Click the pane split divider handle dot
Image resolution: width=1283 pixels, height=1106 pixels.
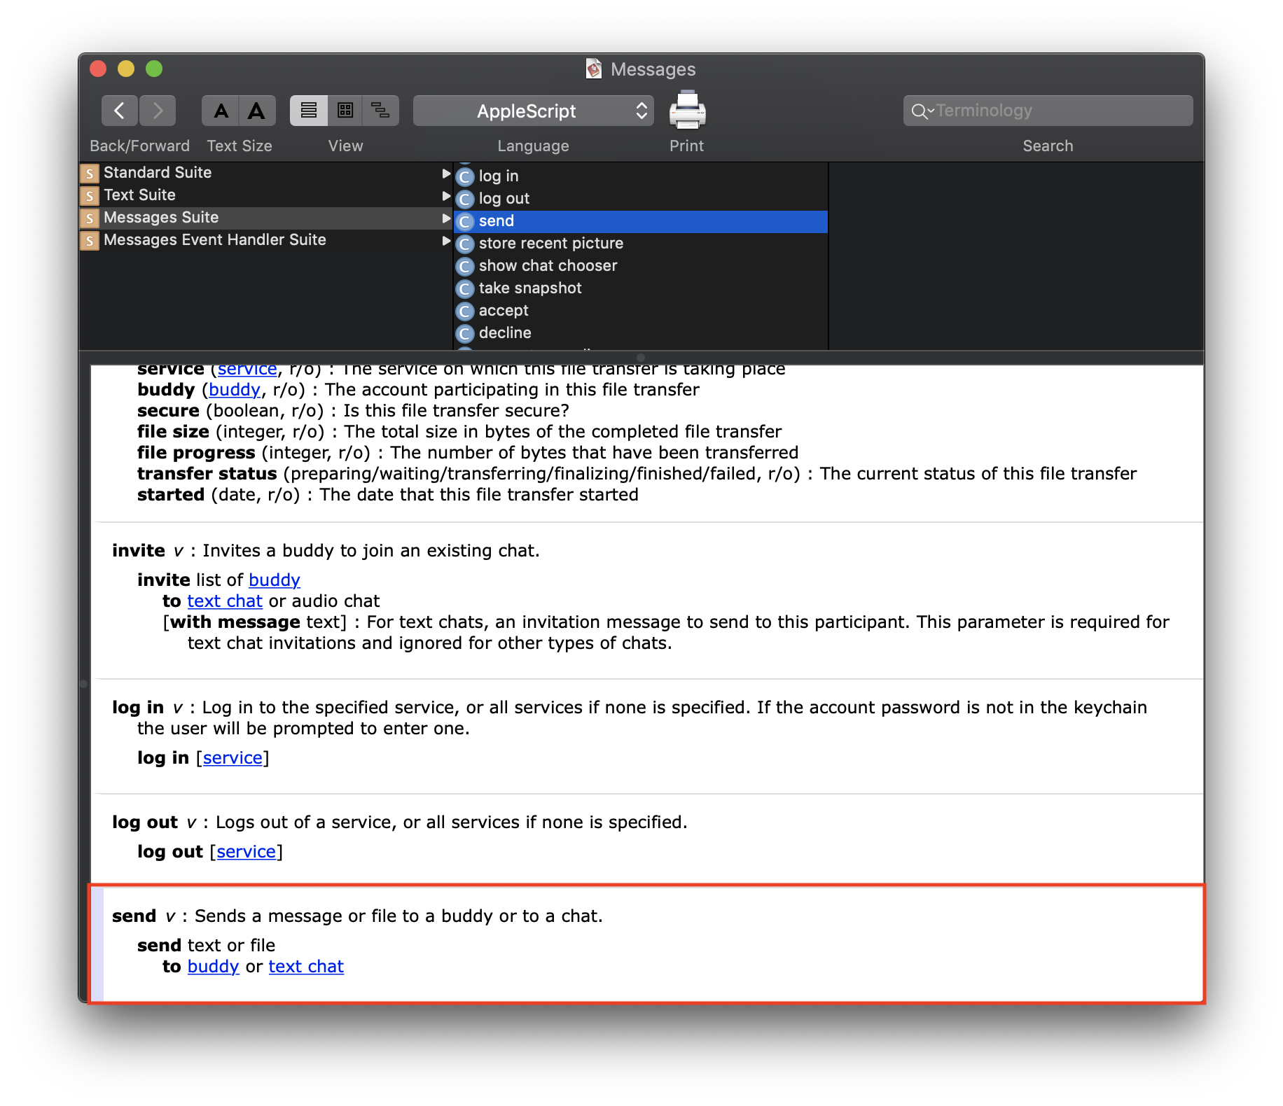(x=641, y=357)
